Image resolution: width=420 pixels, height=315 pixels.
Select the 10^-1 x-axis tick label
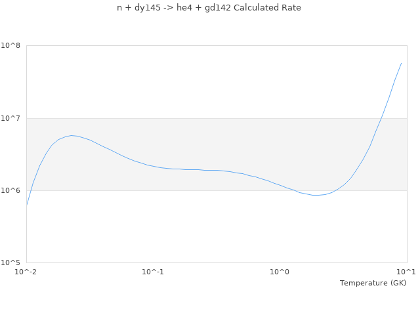coord(153,272)
